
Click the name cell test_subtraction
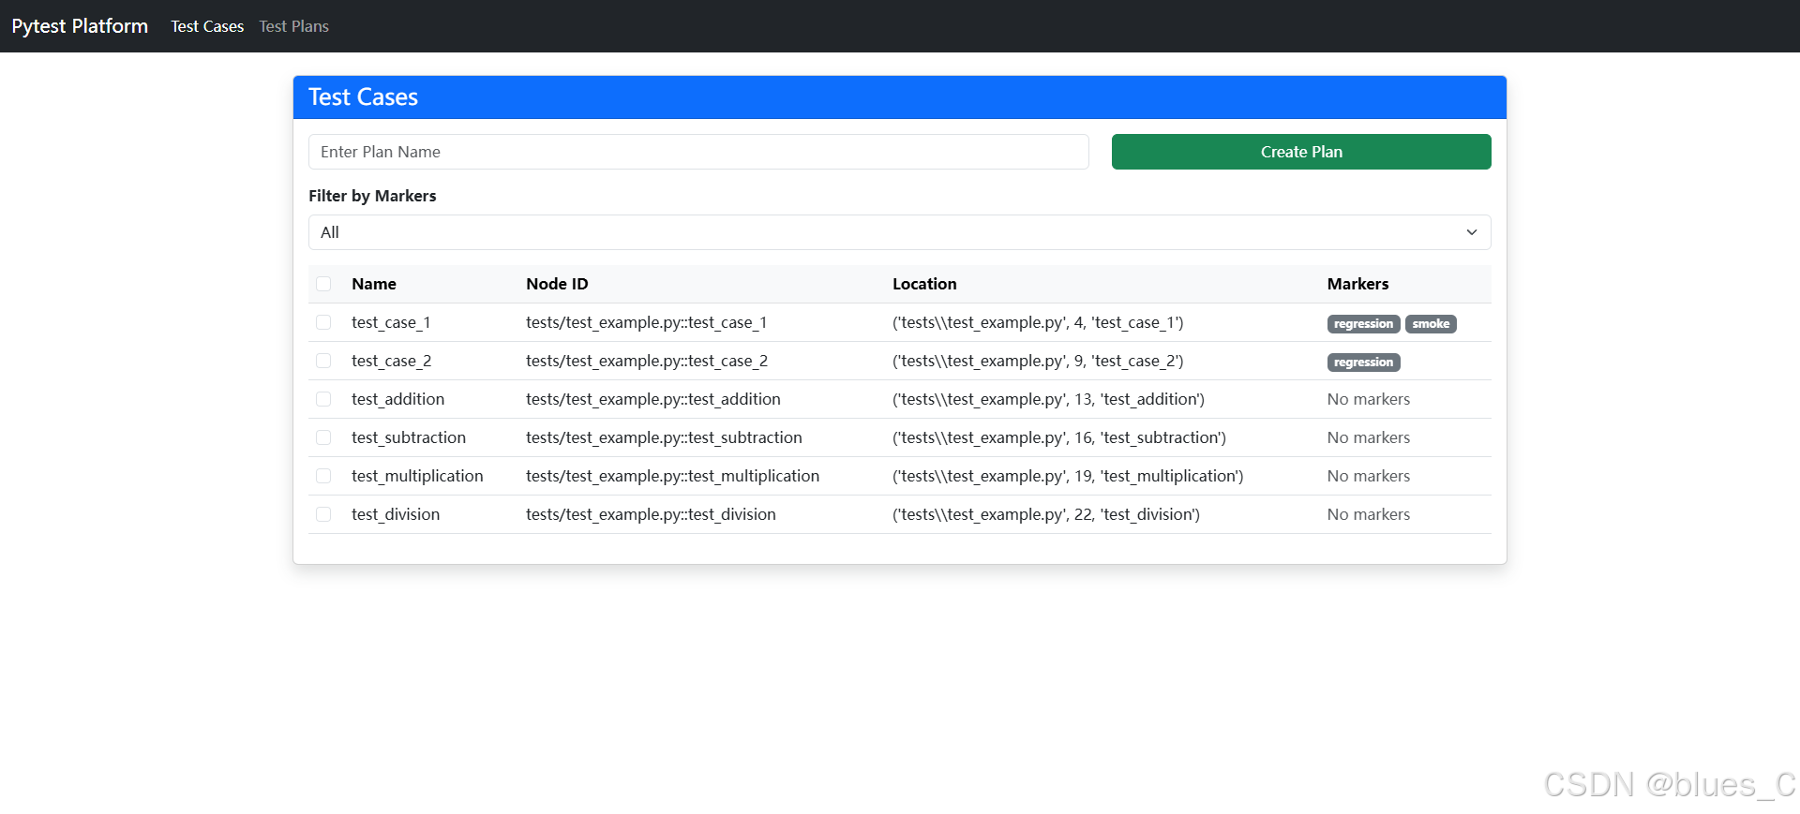[x=409, y=437]
